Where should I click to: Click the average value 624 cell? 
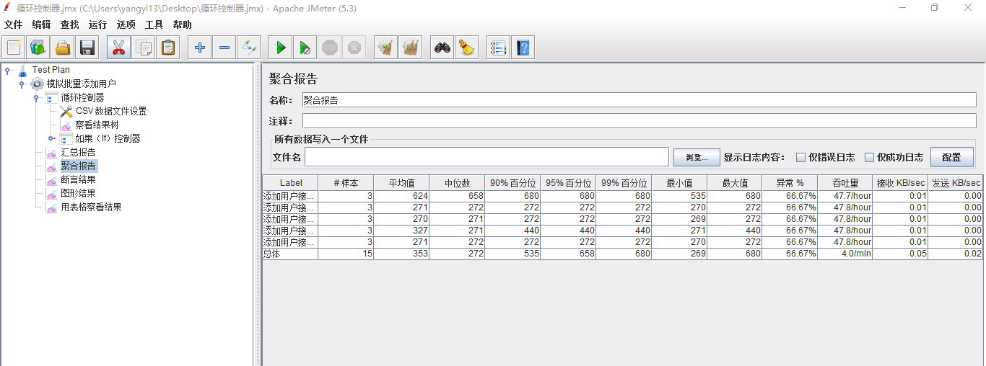[x=401, y=196]
